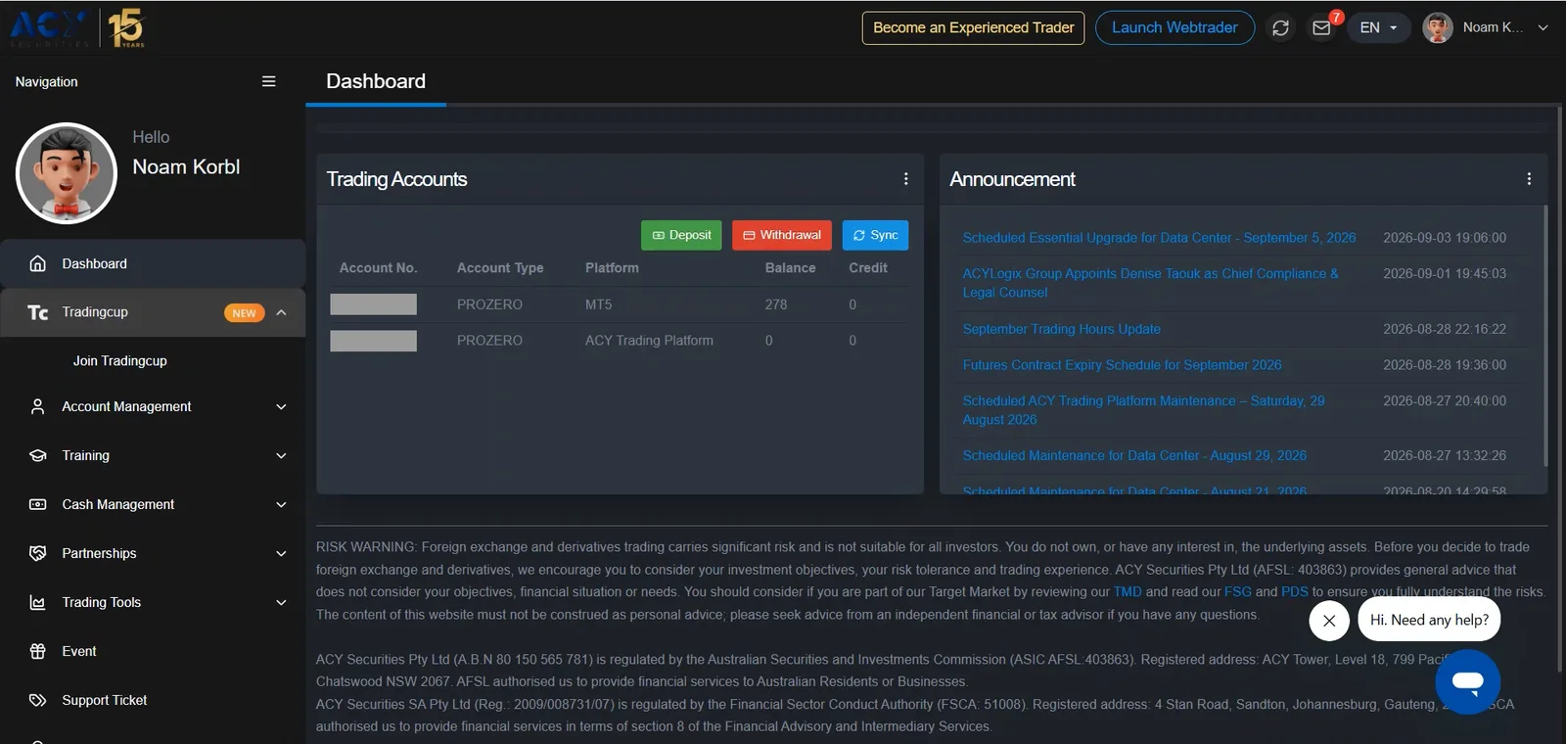1566x744 pixels.
Task: Click the Training graduation cap icon
Action: (x=37, y=455)
